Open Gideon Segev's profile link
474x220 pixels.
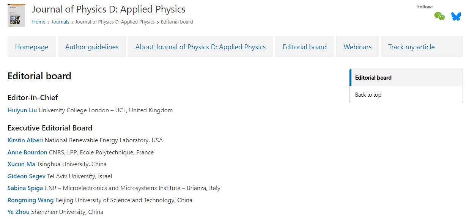(x=26, y=176)
